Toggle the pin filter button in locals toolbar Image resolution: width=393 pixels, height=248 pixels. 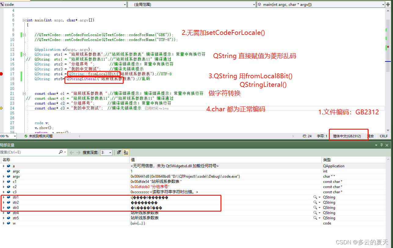[119, 152]
